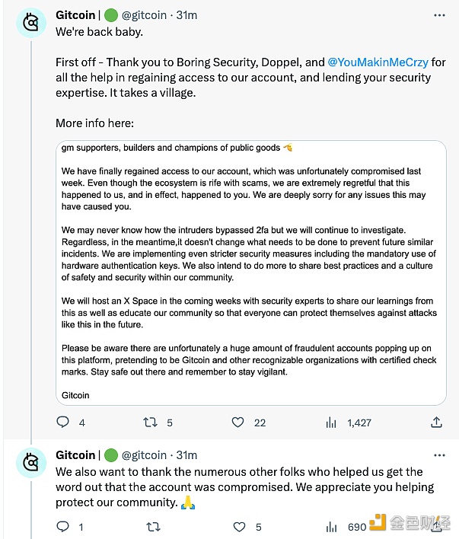Open Gitcoin avatar on second tweet
459x539 pixels.
coord(31,463)
